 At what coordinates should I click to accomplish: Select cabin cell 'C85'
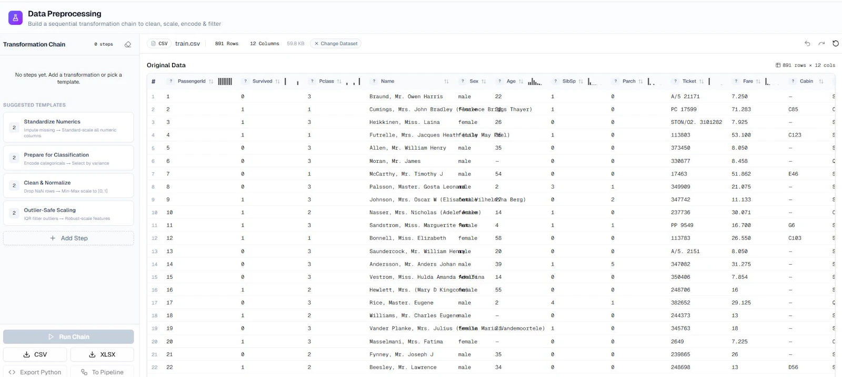(793, 109)
